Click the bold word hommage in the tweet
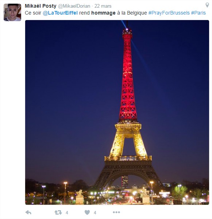Image resolution: width=212 pixels, height=219 pixels. pos(103,13)
